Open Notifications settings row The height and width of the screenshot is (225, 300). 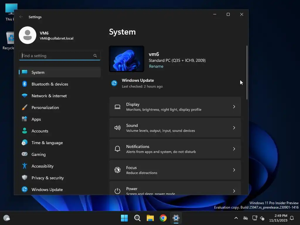(175, 149)
